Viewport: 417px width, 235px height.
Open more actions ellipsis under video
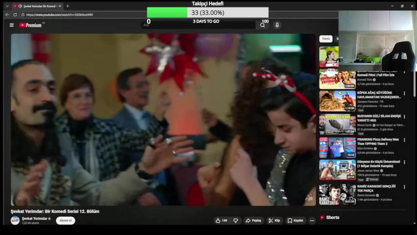coord(312,221)
